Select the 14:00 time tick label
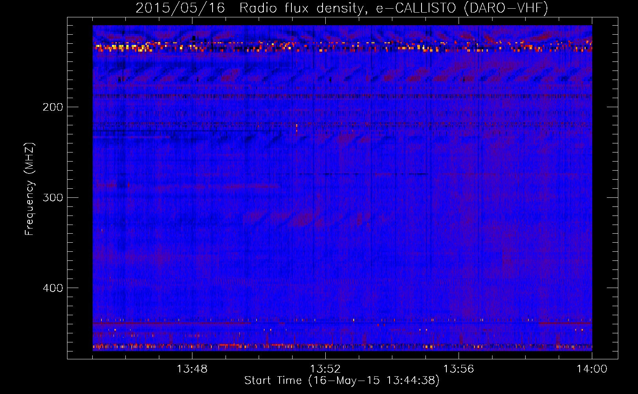This screenshot has height=394, width=638. [x=591, y=369]
